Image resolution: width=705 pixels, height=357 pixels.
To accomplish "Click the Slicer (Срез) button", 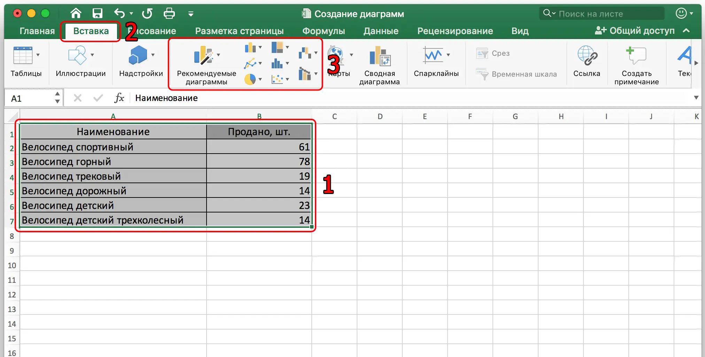I will coord(493,53).
